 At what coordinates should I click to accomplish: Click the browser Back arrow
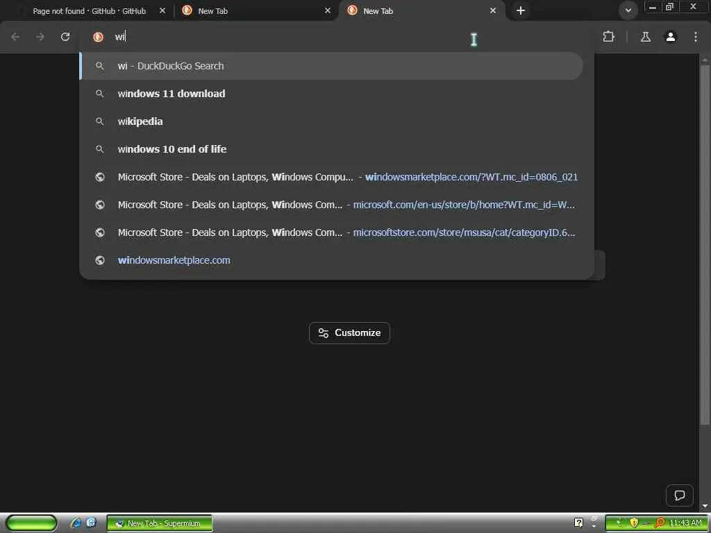click(15, 37)
